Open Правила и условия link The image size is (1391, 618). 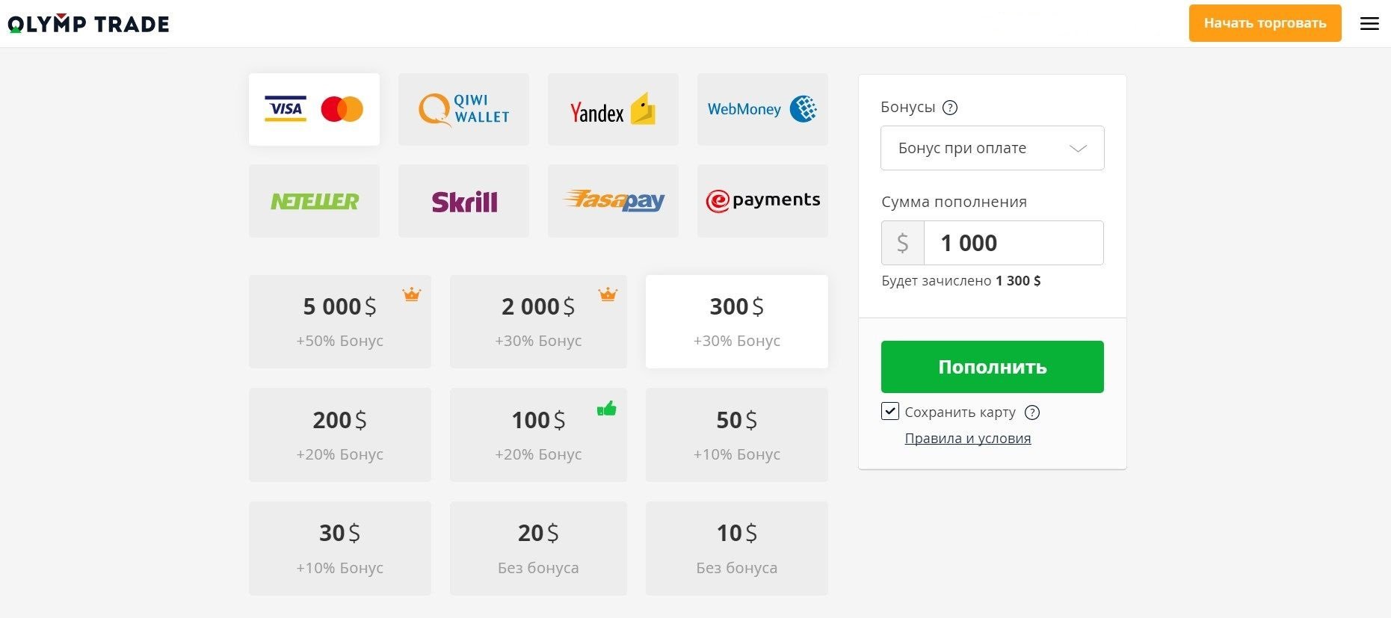point(968,439)
